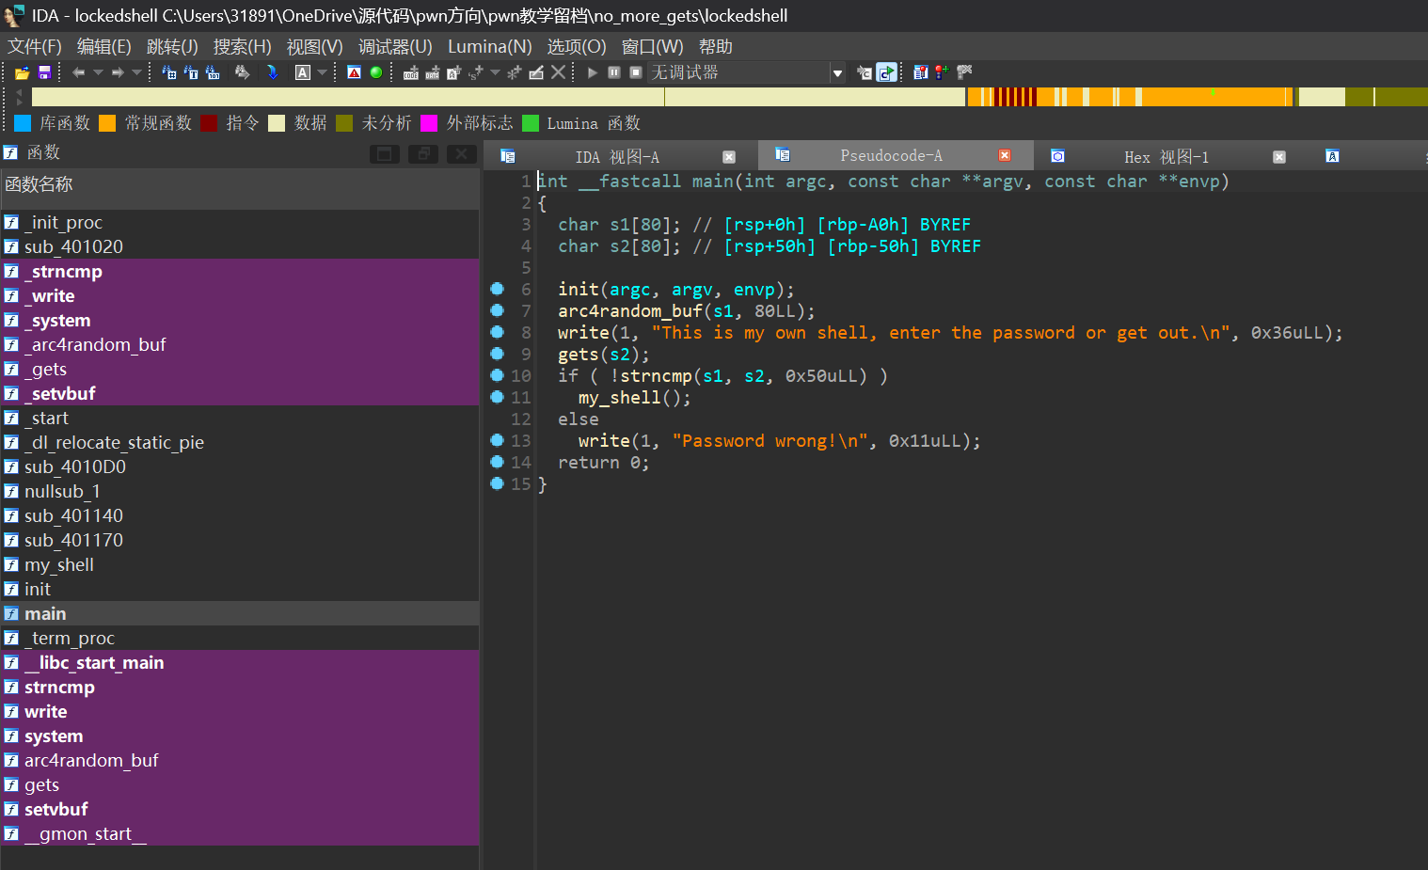Select my_shell in functions list
This screenshot has width=1428, height=870.
pyautogui.click(x=240, y=564)
